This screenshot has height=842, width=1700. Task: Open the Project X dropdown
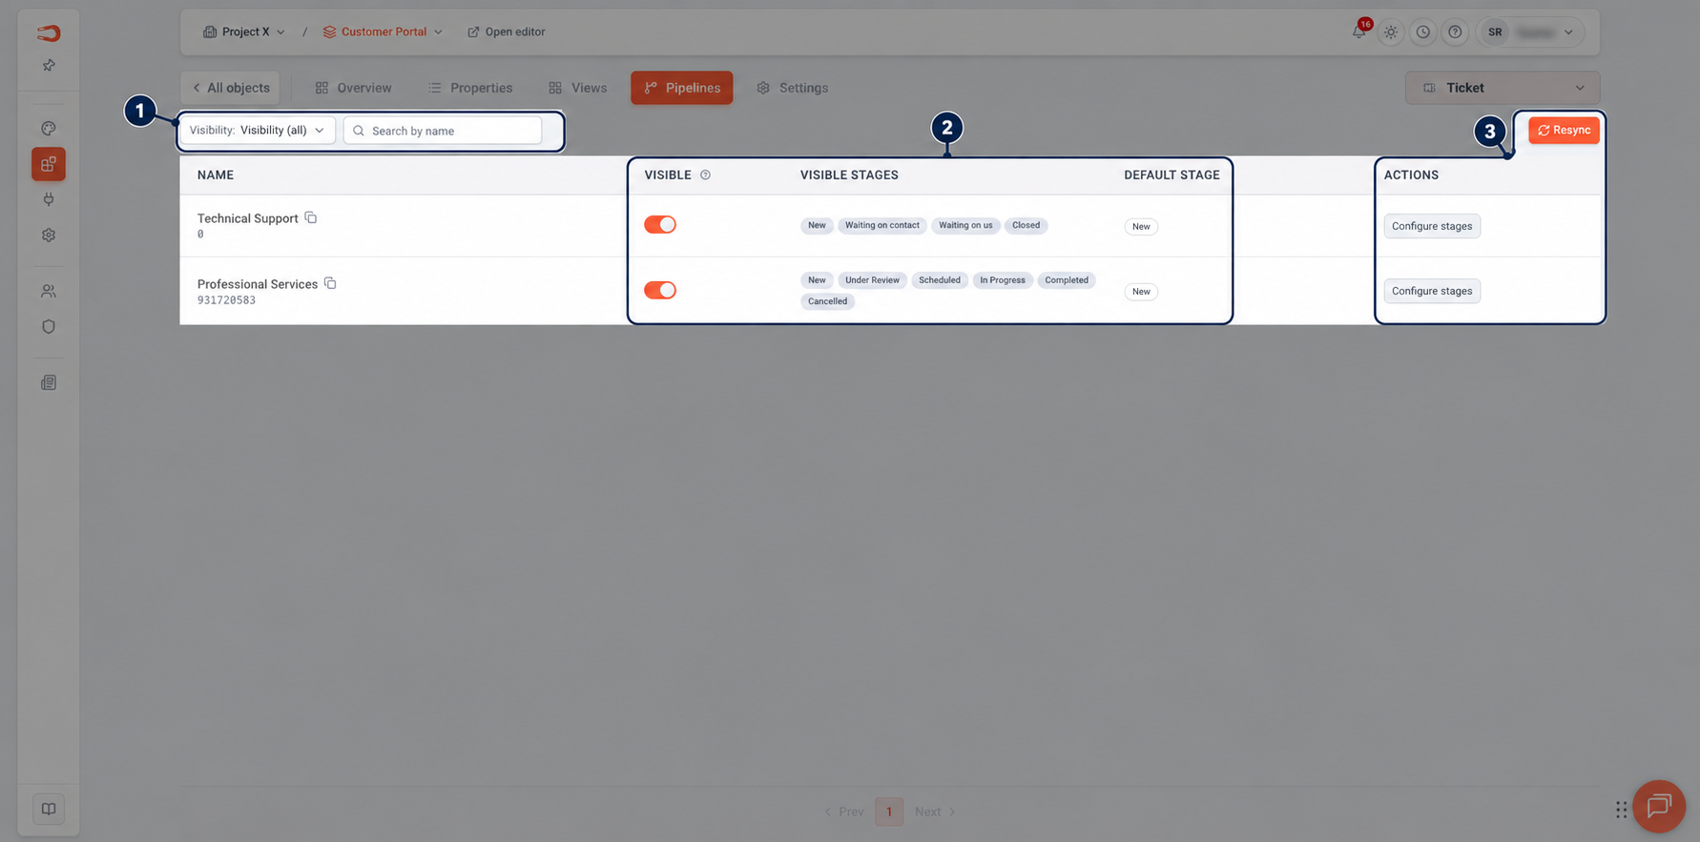244,31
